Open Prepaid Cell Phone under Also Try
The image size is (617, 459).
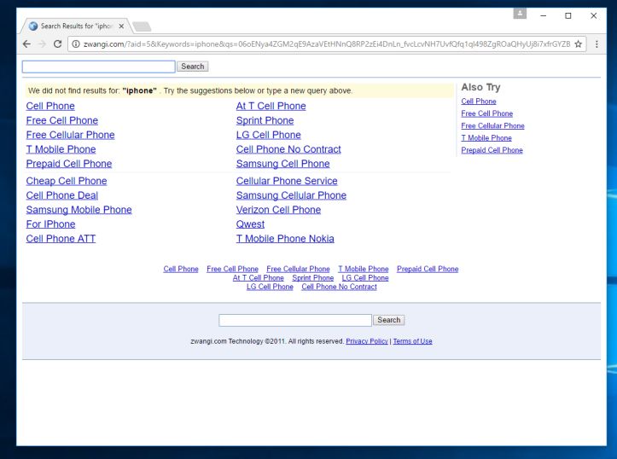(492, 150)
